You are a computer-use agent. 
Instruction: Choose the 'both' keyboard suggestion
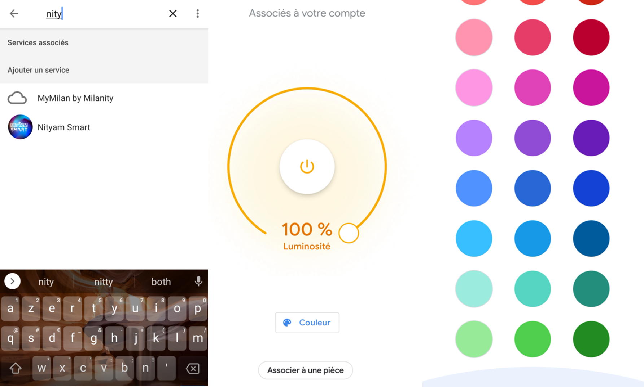(161, 282)
